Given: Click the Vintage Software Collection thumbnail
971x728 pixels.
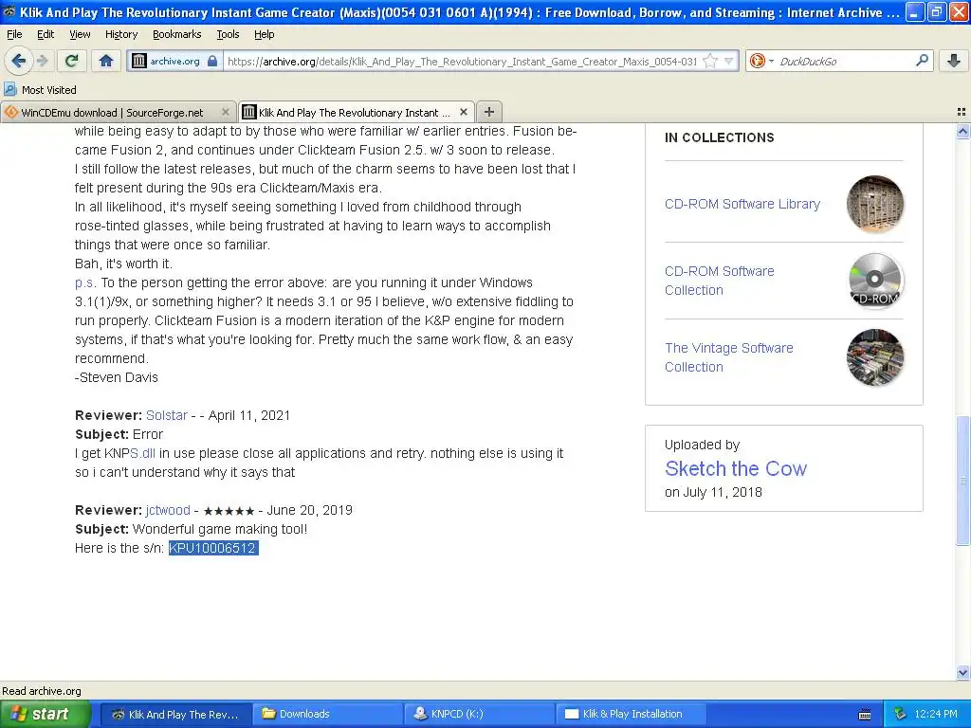Looking at the screenshot, I should pyautogui.click(x=875, y=357).
